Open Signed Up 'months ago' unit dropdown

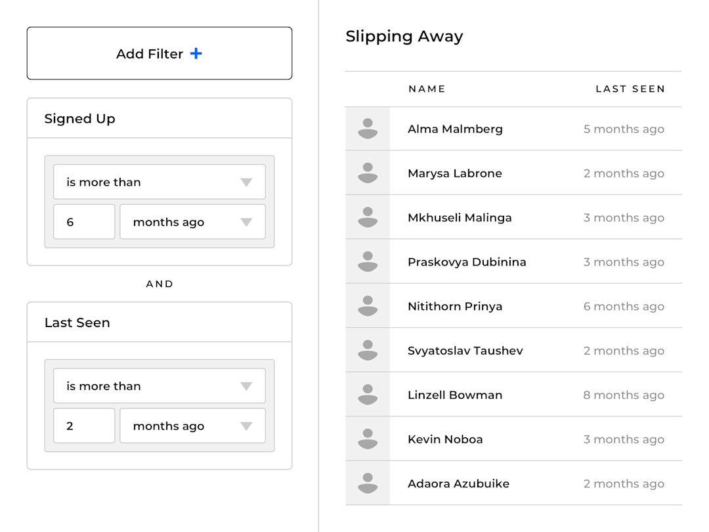click(192, 222)
